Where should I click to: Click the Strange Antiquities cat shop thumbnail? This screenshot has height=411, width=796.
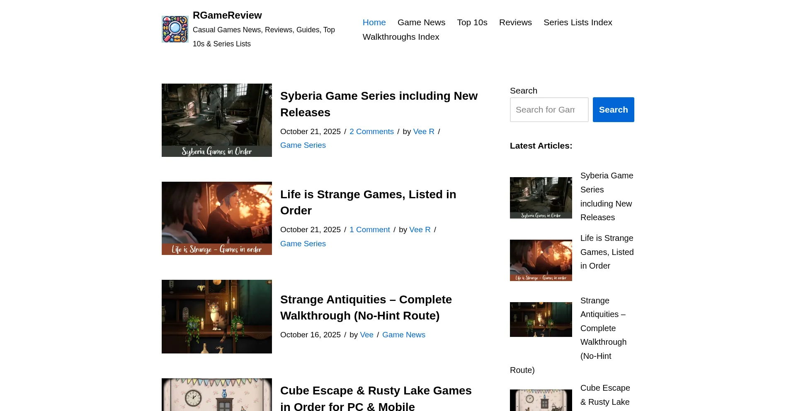click(216, 316)
